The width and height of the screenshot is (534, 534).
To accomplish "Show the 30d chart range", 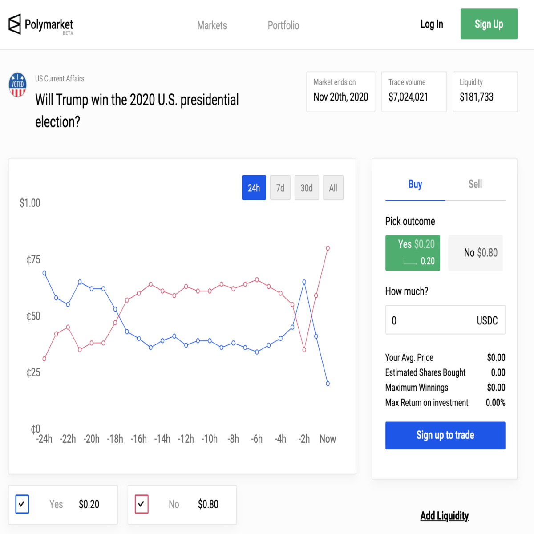I will tap(307, 188).
